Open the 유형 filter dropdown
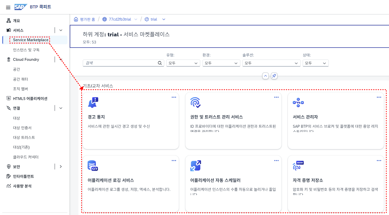 click(183, 63)
